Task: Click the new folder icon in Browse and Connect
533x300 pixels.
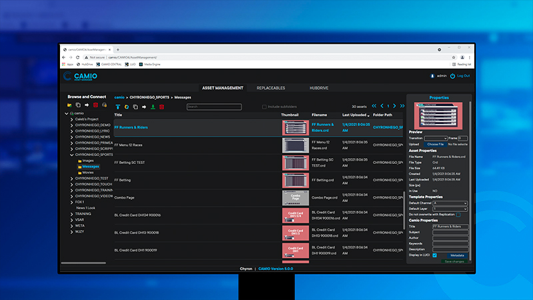Action: [x=69, y=105]
